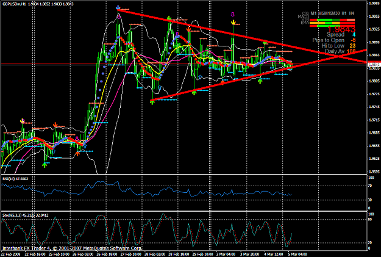Click the highlighted current price tag on the axis

coord(374,65)
